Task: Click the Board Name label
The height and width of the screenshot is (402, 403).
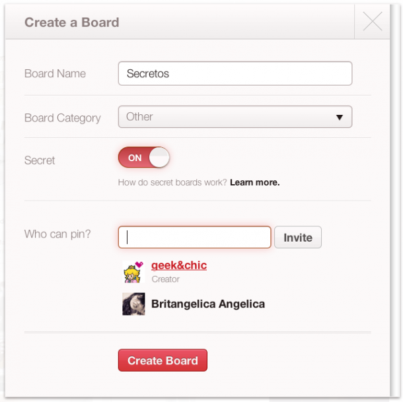Action: coord(55,74)
